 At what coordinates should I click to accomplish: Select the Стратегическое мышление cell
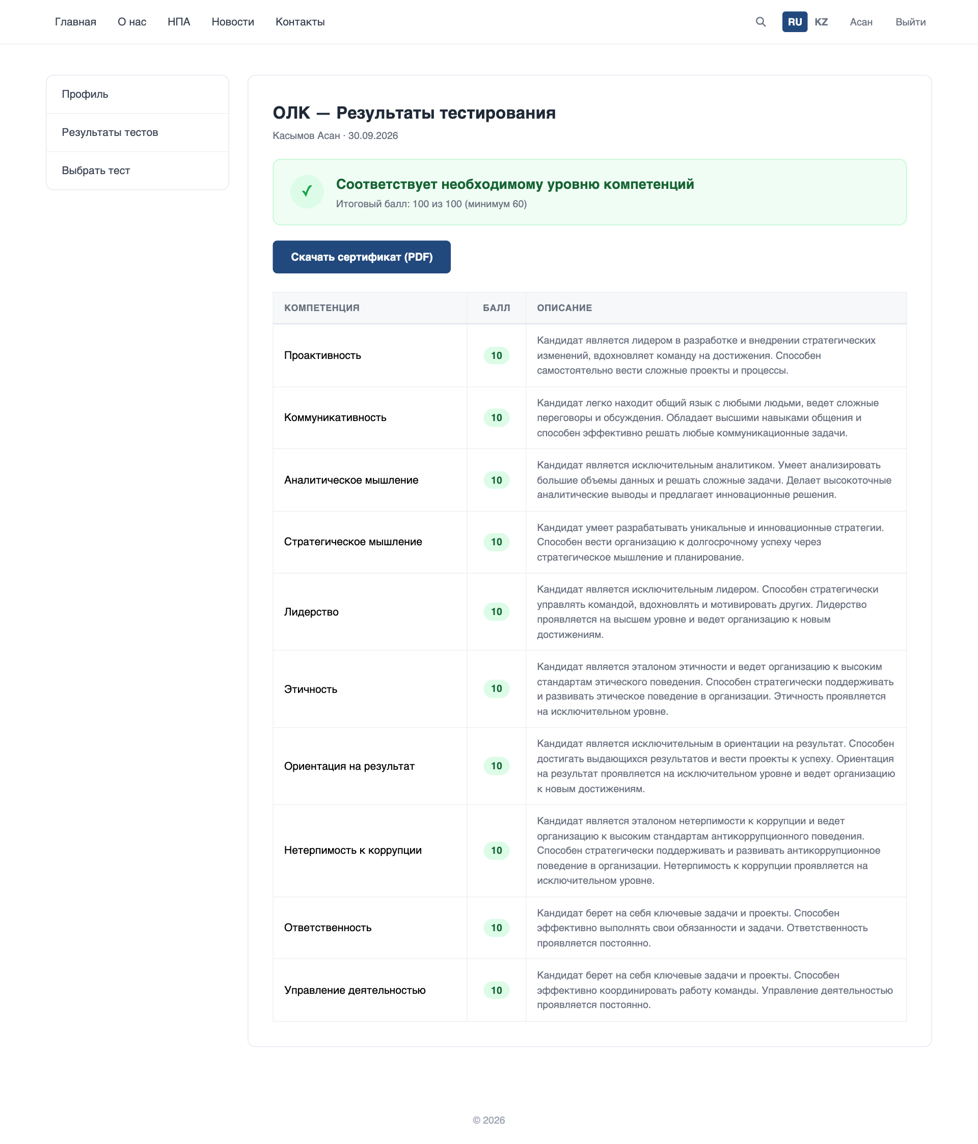(370, 542)
